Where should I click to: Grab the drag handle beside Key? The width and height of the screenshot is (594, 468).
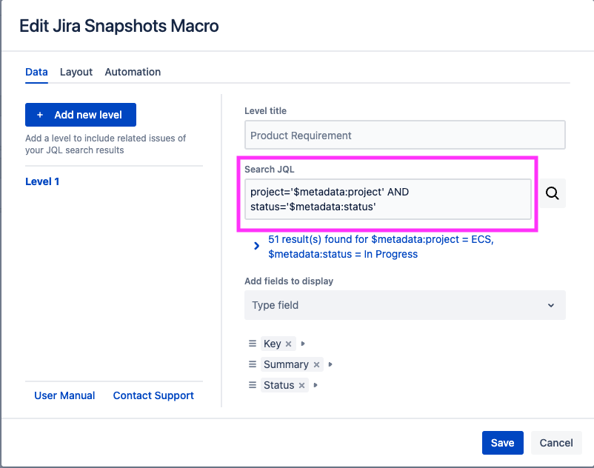tap(253, 344)
